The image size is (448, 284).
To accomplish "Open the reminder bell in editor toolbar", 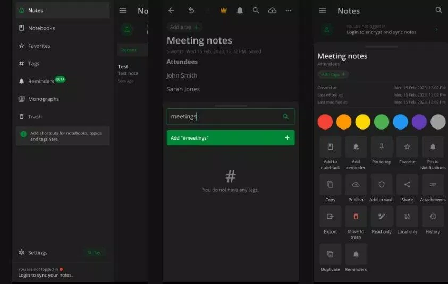I will [240, 11].
